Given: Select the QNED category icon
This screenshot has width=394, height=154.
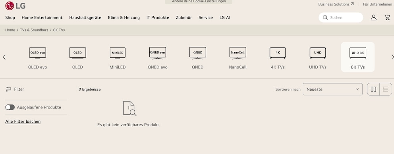Looking at the screenshot, I should tap(198, 53).
